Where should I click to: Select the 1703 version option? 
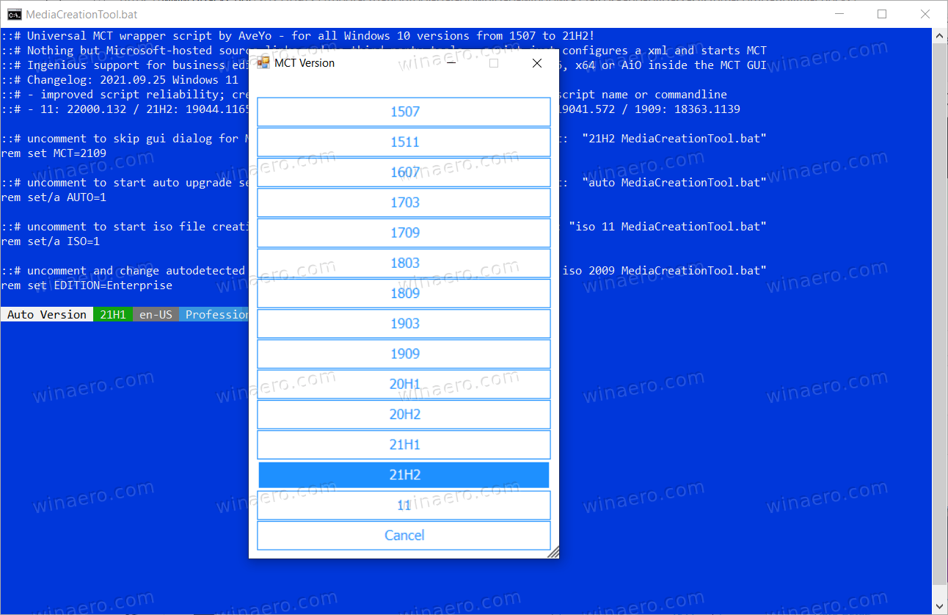point(404,203)
